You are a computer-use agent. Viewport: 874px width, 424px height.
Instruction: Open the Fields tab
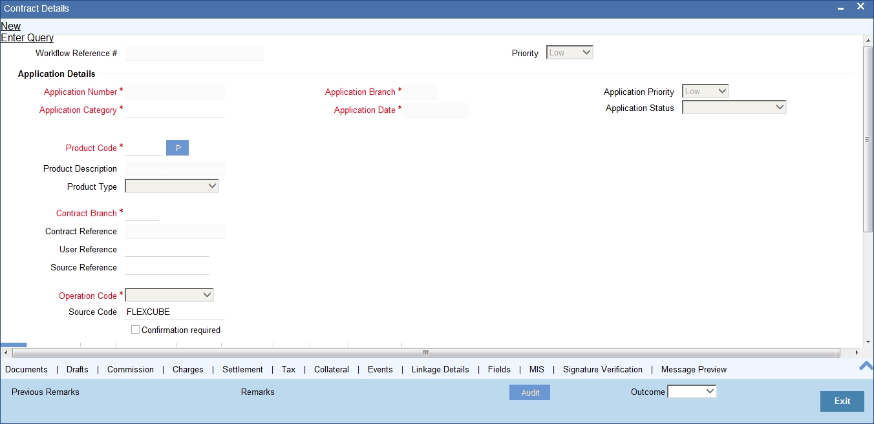pos(499,370)
